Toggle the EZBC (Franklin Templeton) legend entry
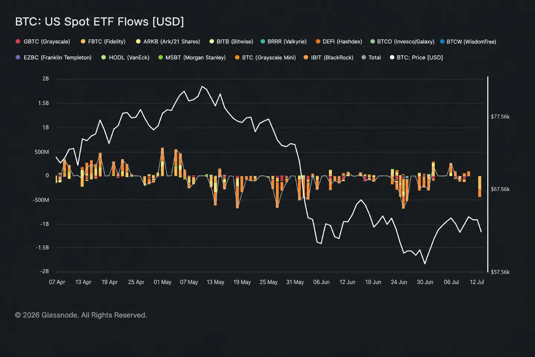Image resolution: width=535 pixels, height=357 pixels. [53, 58]
